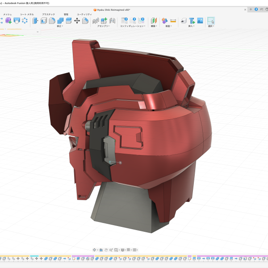Expand the コンフィギュレーション dropdown
The image size is (268, 268).
133,26
